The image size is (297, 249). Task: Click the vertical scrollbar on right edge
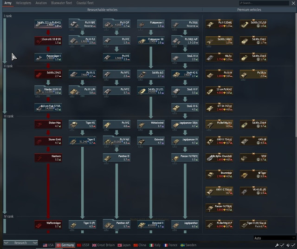tap(296, 74)
